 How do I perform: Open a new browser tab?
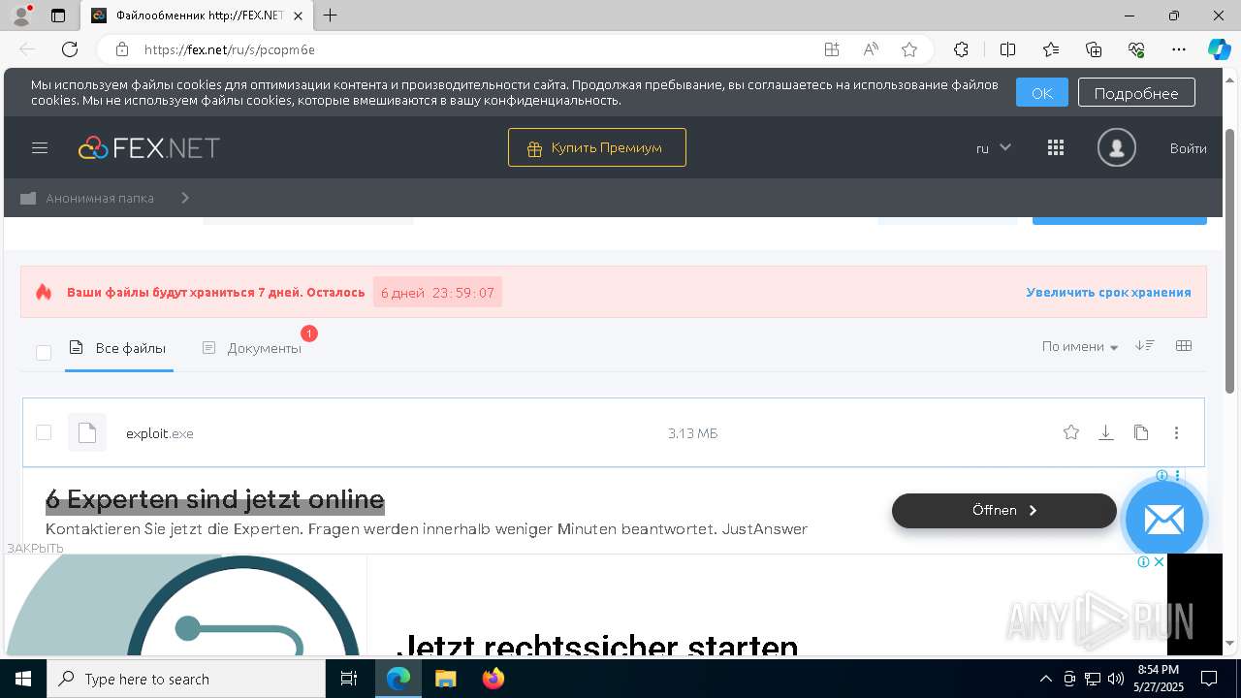331,16
